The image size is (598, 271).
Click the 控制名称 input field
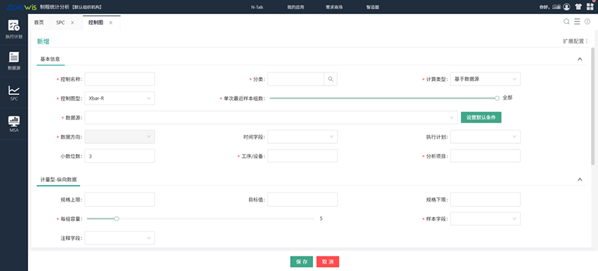point(120,79)
